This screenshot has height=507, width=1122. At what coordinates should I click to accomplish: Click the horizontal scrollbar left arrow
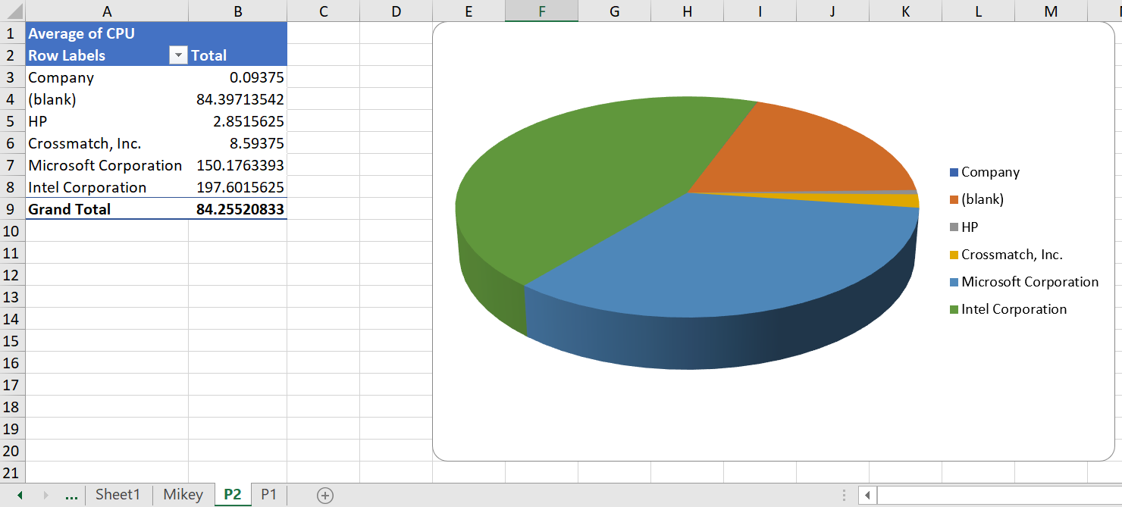867,495
